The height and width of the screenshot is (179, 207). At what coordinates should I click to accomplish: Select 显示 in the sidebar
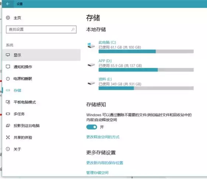pos(41,55)
